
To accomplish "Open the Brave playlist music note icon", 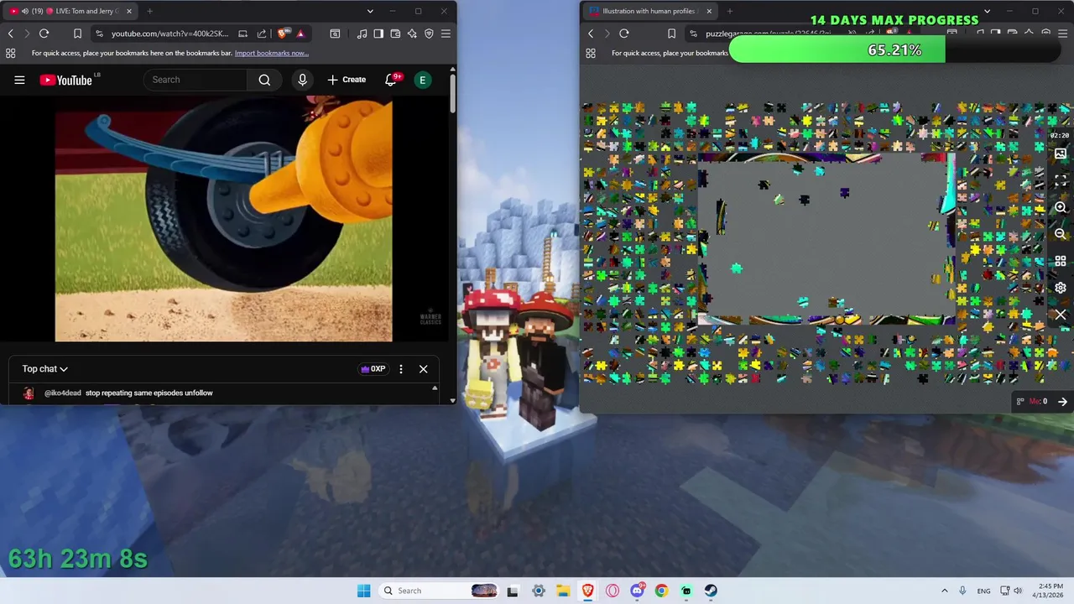I will click(362, 34).
